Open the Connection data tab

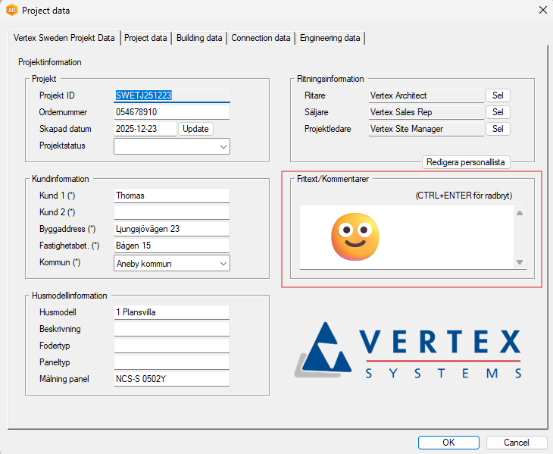(261, 38)
